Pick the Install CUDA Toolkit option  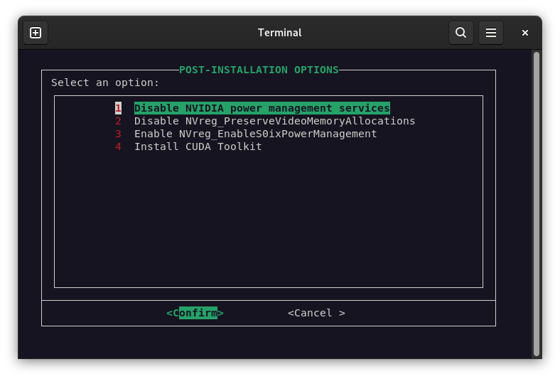coord(198,146)
